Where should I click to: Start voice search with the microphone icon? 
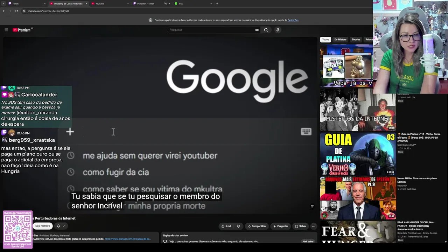point(278,30)
